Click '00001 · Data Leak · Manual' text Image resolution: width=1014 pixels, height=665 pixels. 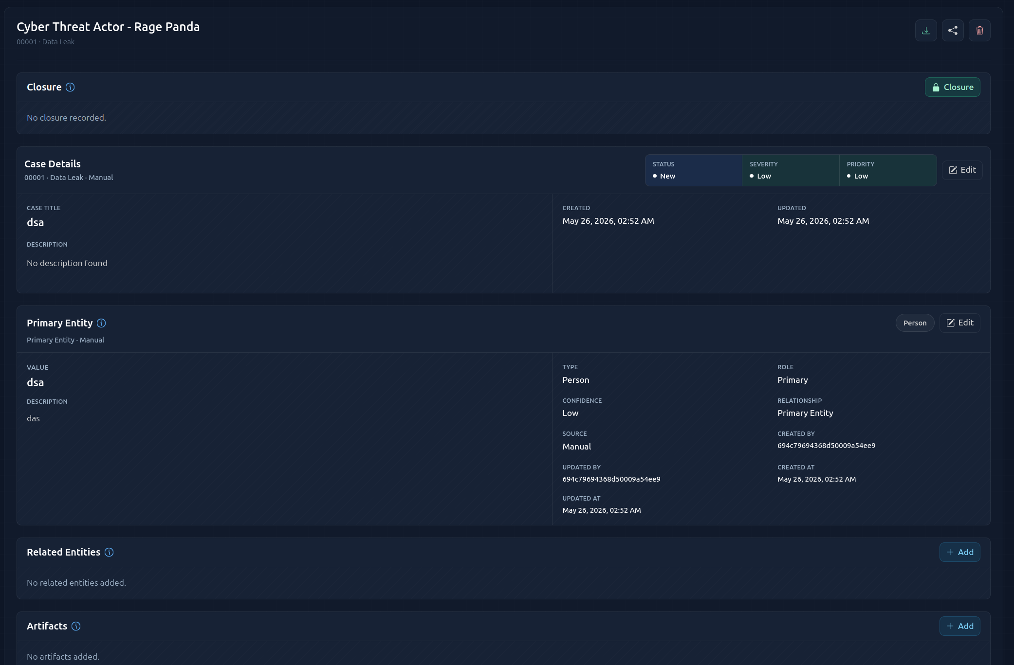tap(69, 178)
